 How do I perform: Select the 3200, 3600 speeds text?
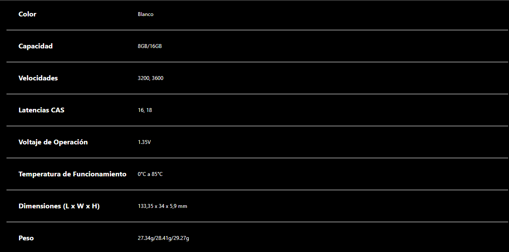click(150, 78)
